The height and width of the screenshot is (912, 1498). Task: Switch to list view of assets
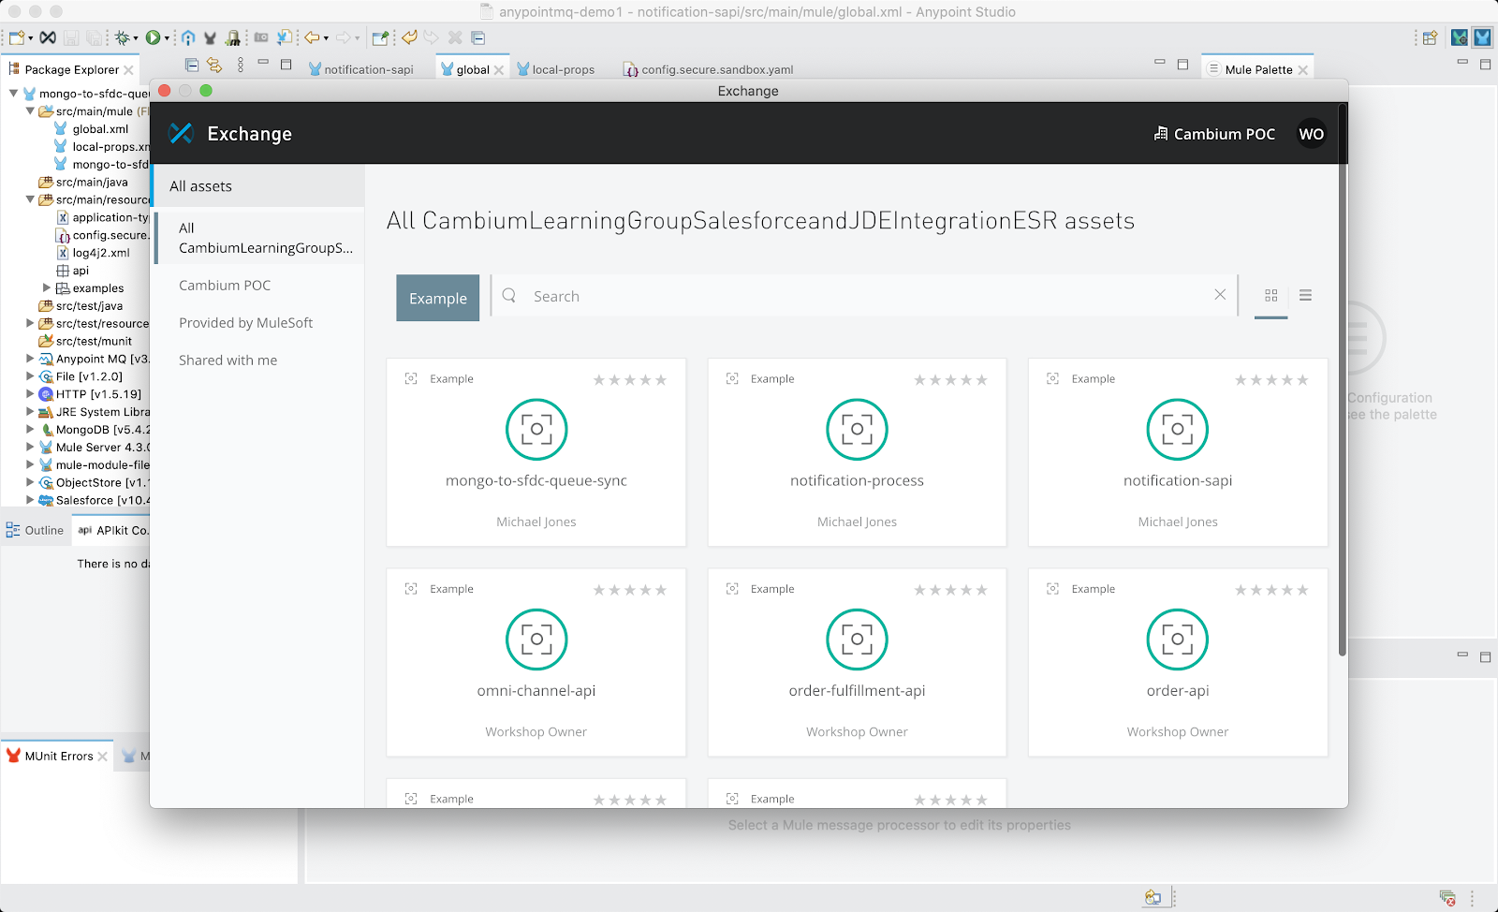[1305, 296]
